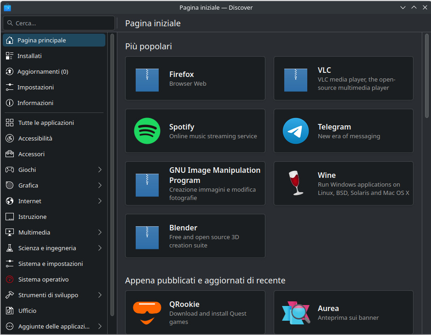This screenshot has width=431, height=335.
Task: Go to Impostazioni in sidebar
Action: pyautogui.click(x=35, y=87)
